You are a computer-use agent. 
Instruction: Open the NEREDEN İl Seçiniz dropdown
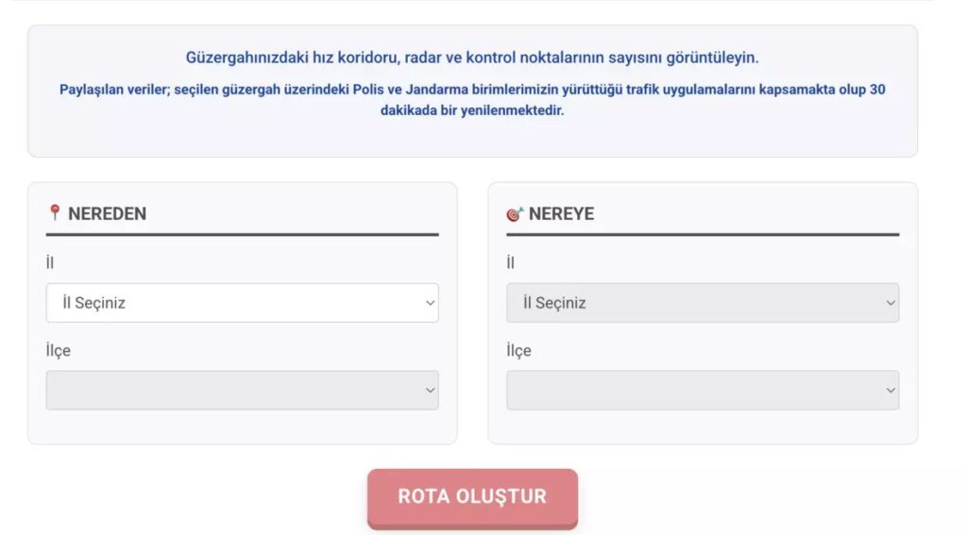[242, 303]
